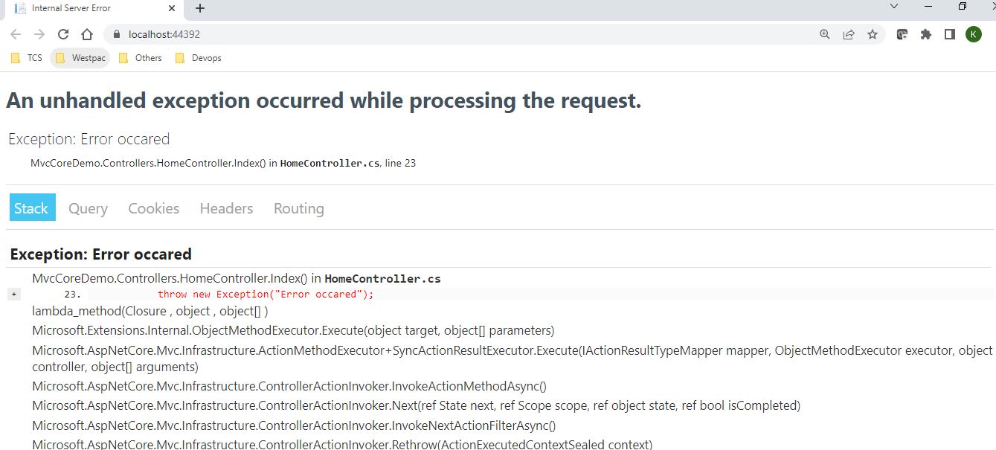This screenshot has height=450, width=996.
Task: Click the TCS bookmark folder icon
Action: click(17, 57)
